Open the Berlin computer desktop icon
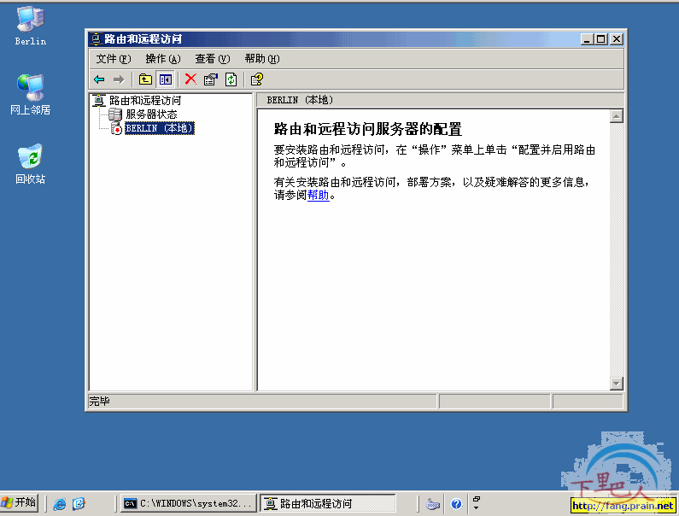Viewport: 679px width, 516px height. click(x=30, y=26)
